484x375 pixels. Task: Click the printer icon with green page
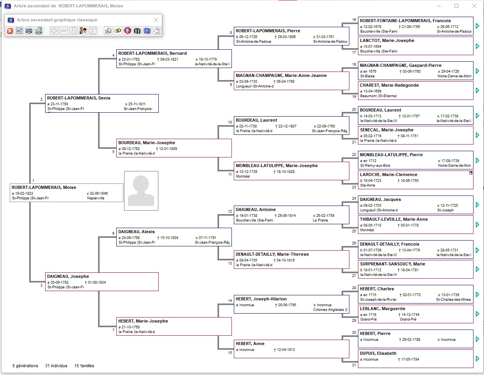click(x=39, y=31)
